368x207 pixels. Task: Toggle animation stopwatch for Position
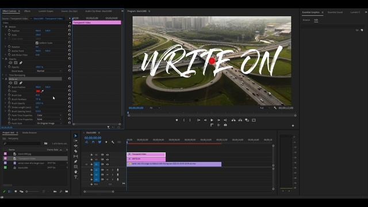tap(9, 30)
